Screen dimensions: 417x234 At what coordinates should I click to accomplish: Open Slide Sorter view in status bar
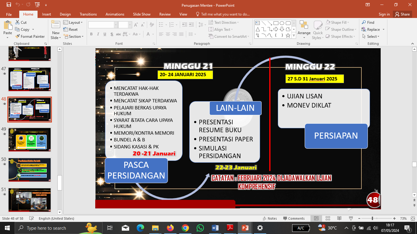click(328, 218)
